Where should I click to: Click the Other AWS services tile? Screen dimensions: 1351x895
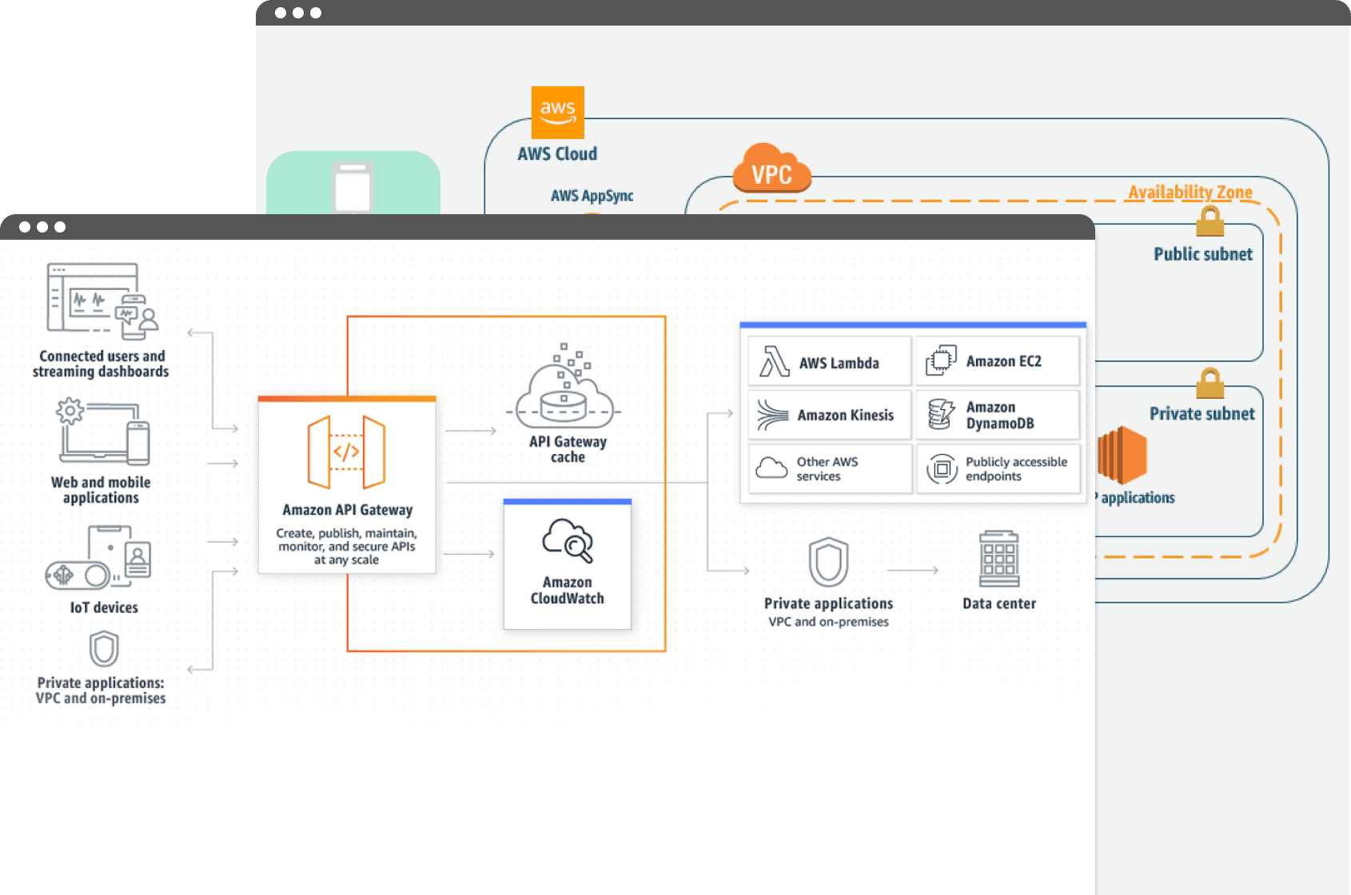(830, 469)
